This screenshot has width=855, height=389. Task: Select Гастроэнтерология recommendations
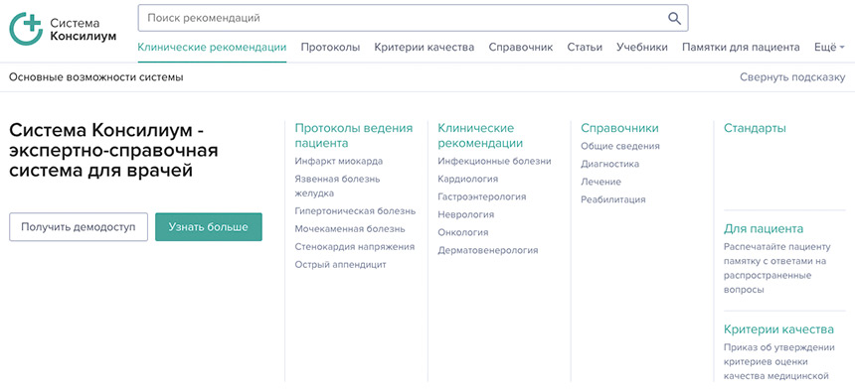[x=482, y=196]
